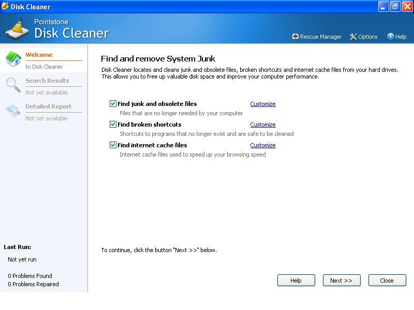Click 'Internet cache files used to speed up' text
Screen dimensions: 414x310
tap(193, 154)
